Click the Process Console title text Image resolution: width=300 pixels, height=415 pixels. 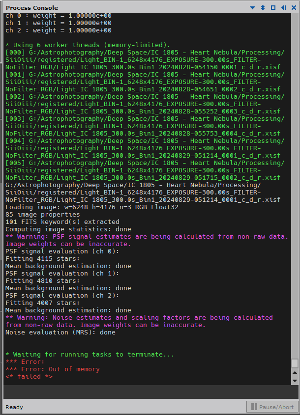coord(32,8)
